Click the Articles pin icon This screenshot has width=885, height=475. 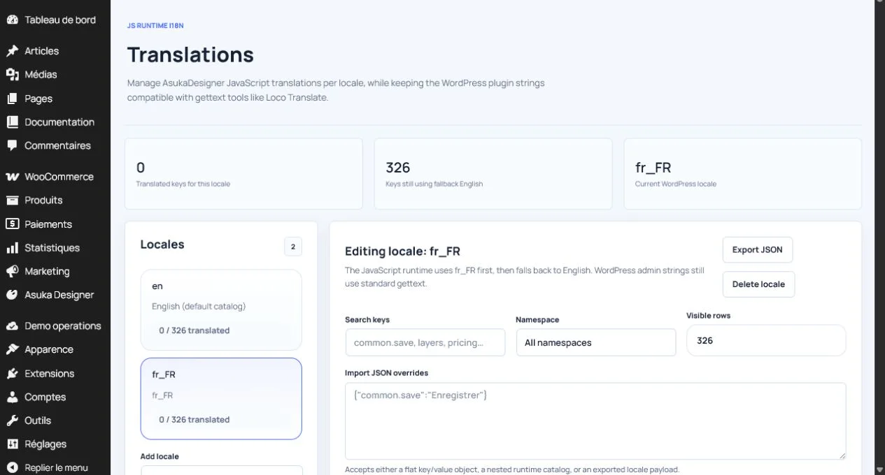[x=12, y=51]
